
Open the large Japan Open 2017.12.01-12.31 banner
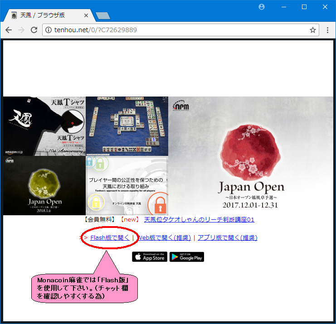(x=251, y=156)
